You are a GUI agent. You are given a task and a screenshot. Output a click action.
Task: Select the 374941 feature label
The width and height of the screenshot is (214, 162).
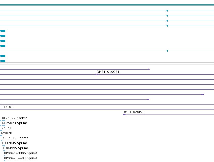(6, 128)
